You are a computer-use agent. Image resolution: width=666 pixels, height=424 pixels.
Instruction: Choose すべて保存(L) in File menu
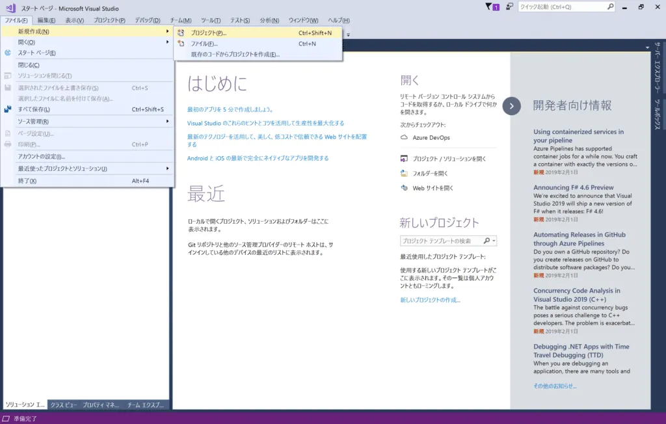(x=88, y=109)
